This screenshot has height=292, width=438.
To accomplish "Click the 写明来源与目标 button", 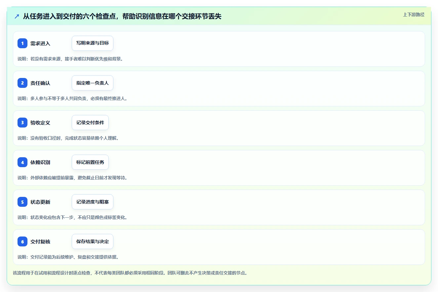I will (93, 43).
